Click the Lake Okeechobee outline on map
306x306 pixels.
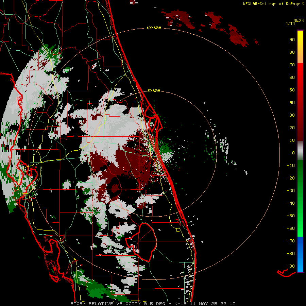click(141, 242)
